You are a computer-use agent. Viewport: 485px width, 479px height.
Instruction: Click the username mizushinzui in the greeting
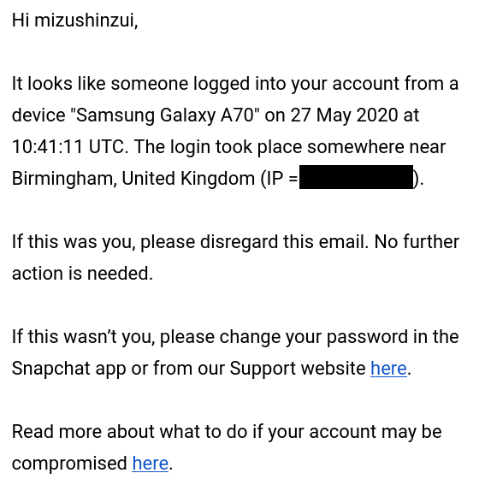[x=84, y=21]
